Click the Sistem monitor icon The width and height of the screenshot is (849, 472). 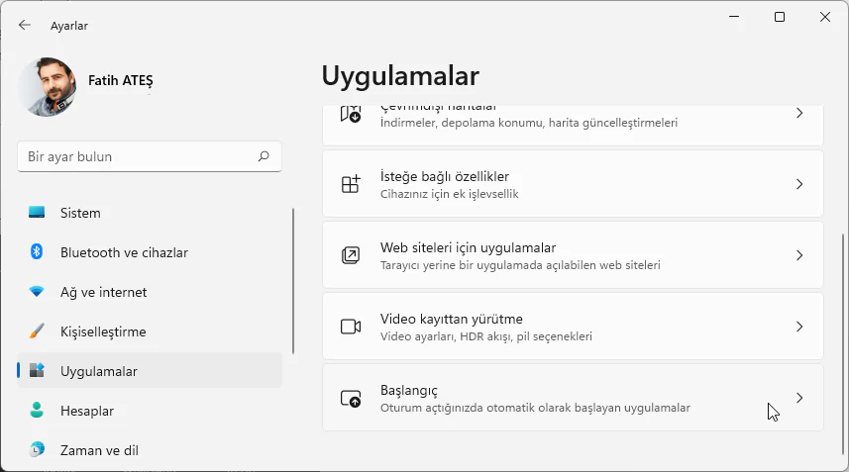37,213
